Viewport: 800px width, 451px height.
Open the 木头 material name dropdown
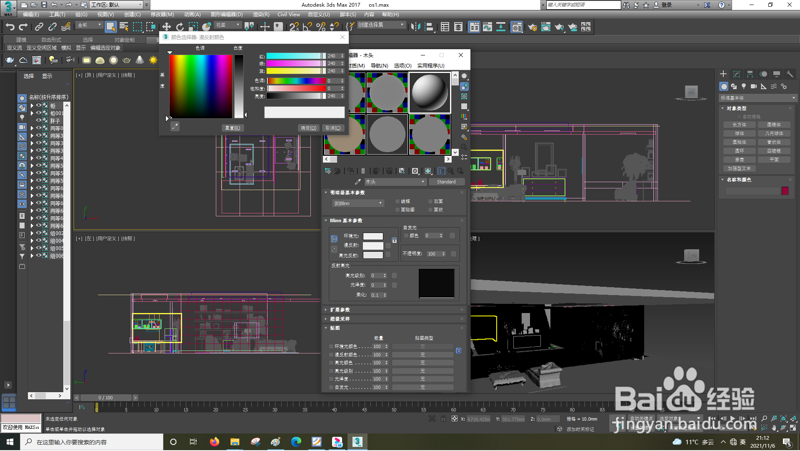tap(395, 182)
